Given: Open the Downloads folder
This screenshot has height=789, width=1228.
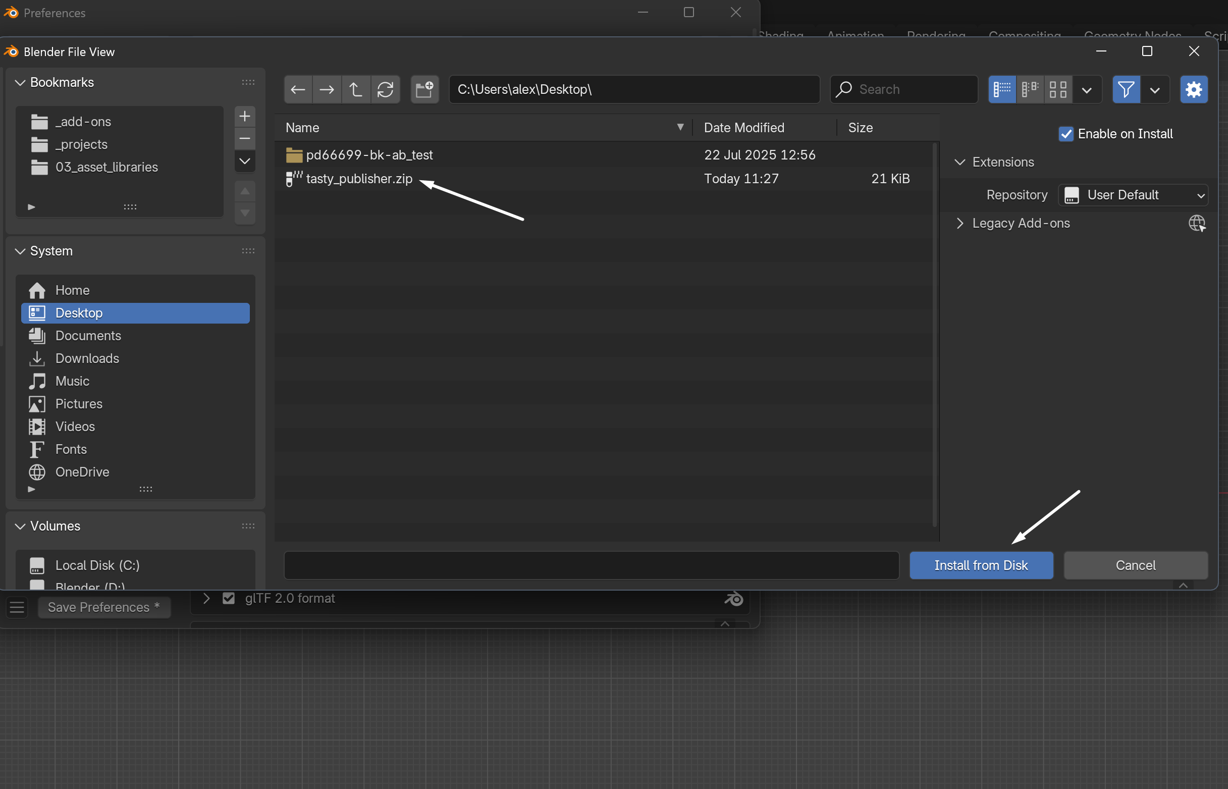Looking at the screenshot, I should [135, 358].
